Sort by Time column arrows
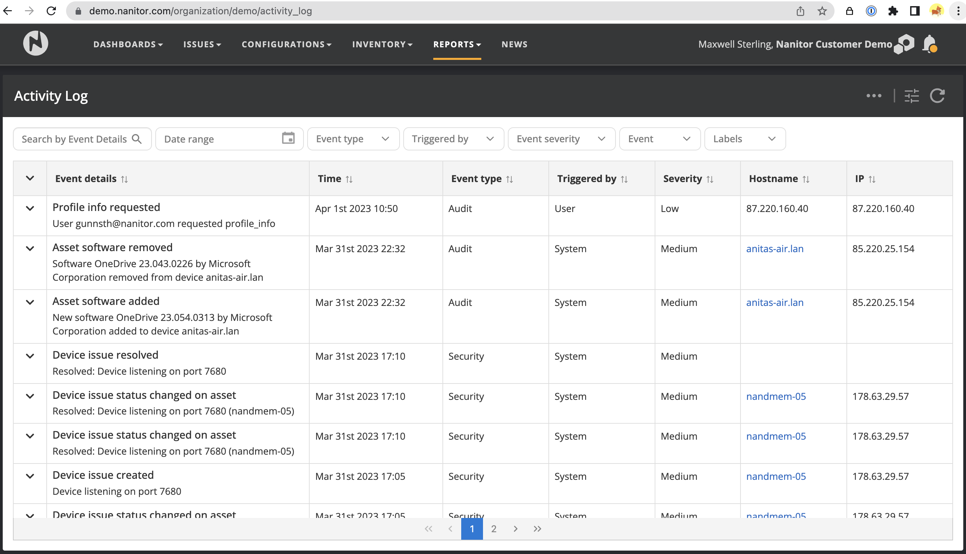 (x=349, y=179)
